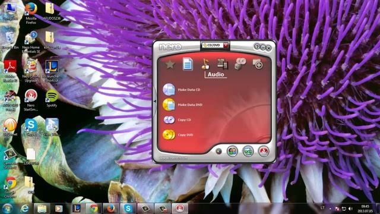Click the Make Data CD disc icon
This screenshot has height=214, width=380.
169,90
